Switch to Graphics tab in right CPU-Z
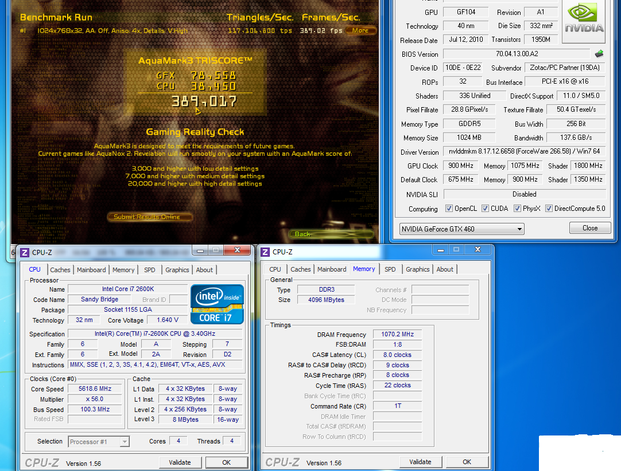 417,269
